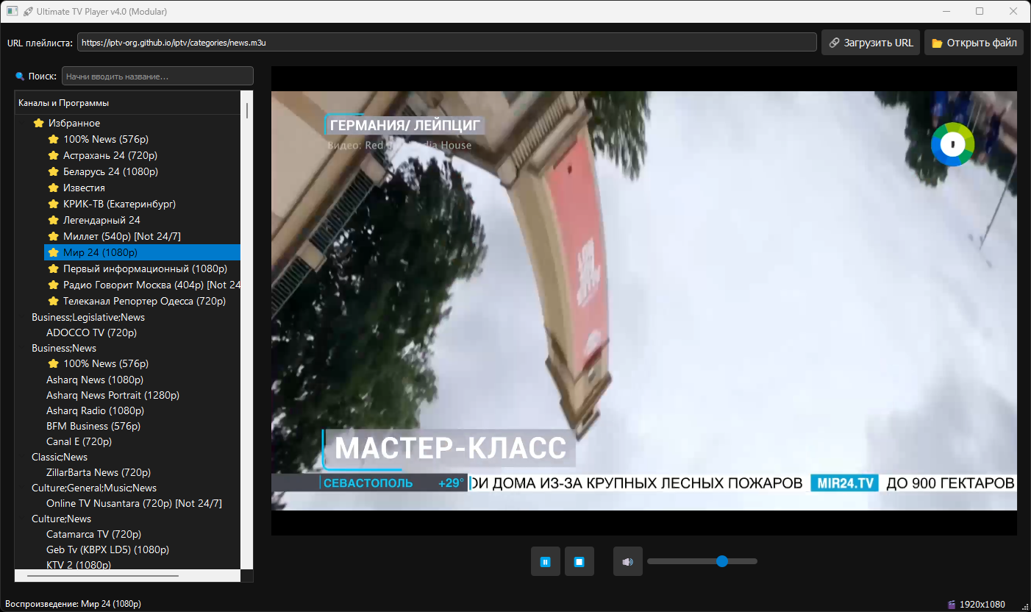Select ZillarBarta News (720p)
This screenshot has height=612, width=1031.
click(x=99, y=472)
